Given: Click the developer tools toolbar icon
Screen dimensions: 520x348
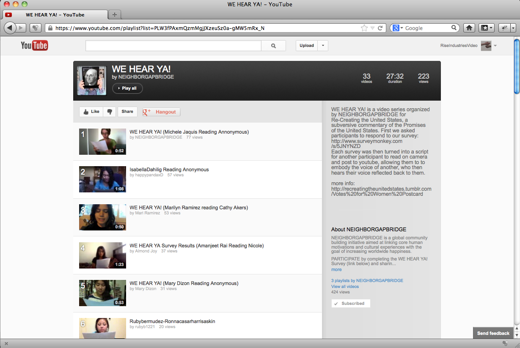Looking at the screenshot, I should click(504, 28).
